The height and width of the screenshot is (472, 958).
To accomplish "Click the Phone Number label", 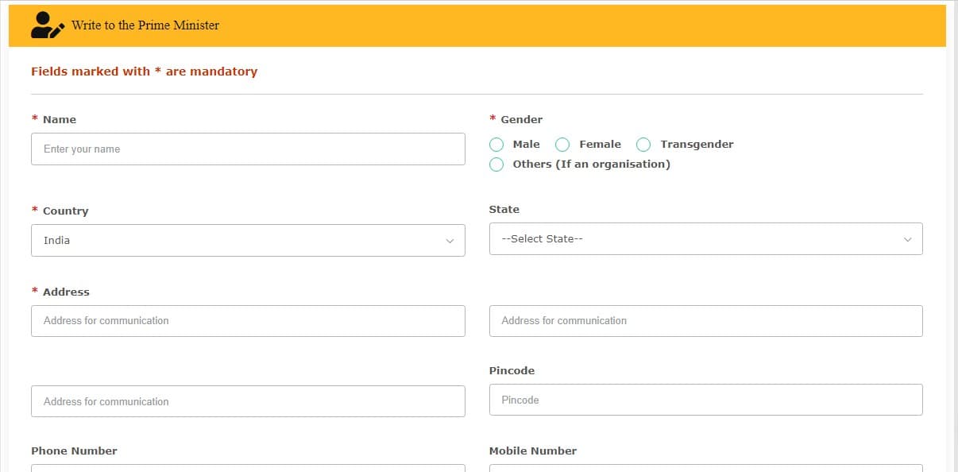I will click(74, 451).
